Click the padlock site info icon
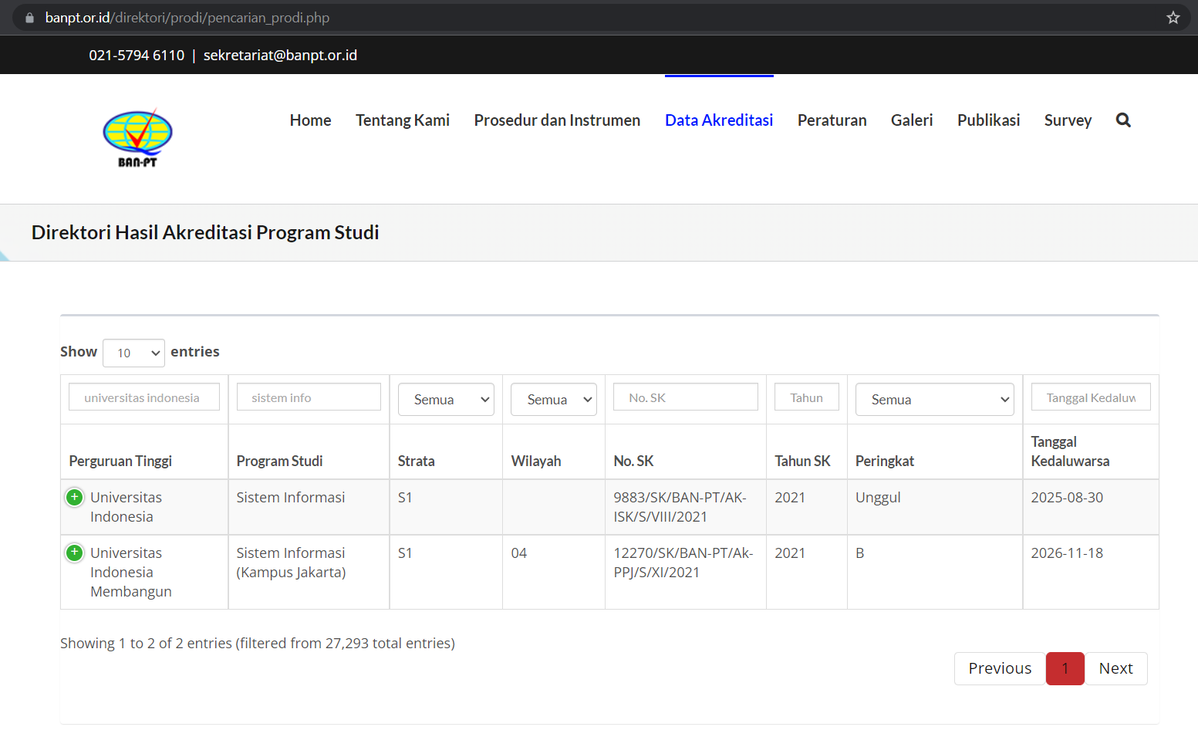This screenshot has height=747, width=1198. pyautogui.click(x=29, y=18)
